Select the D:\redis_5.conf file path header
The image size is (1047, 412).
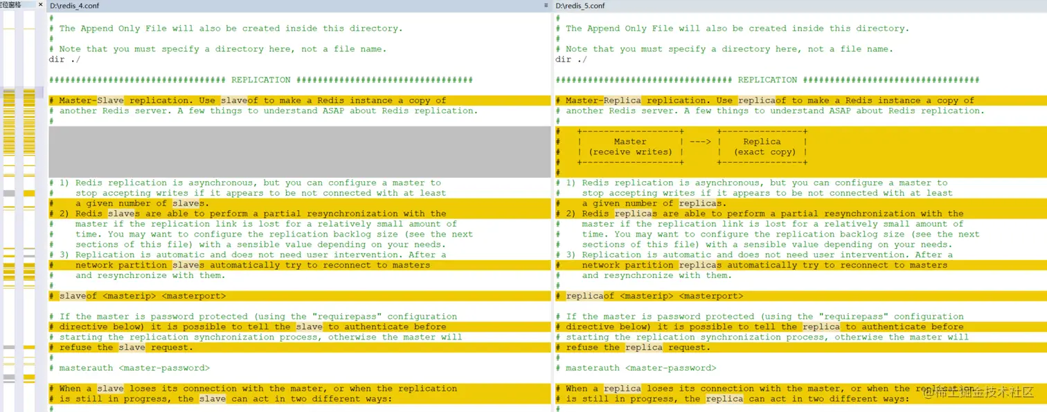pos(580,6)
